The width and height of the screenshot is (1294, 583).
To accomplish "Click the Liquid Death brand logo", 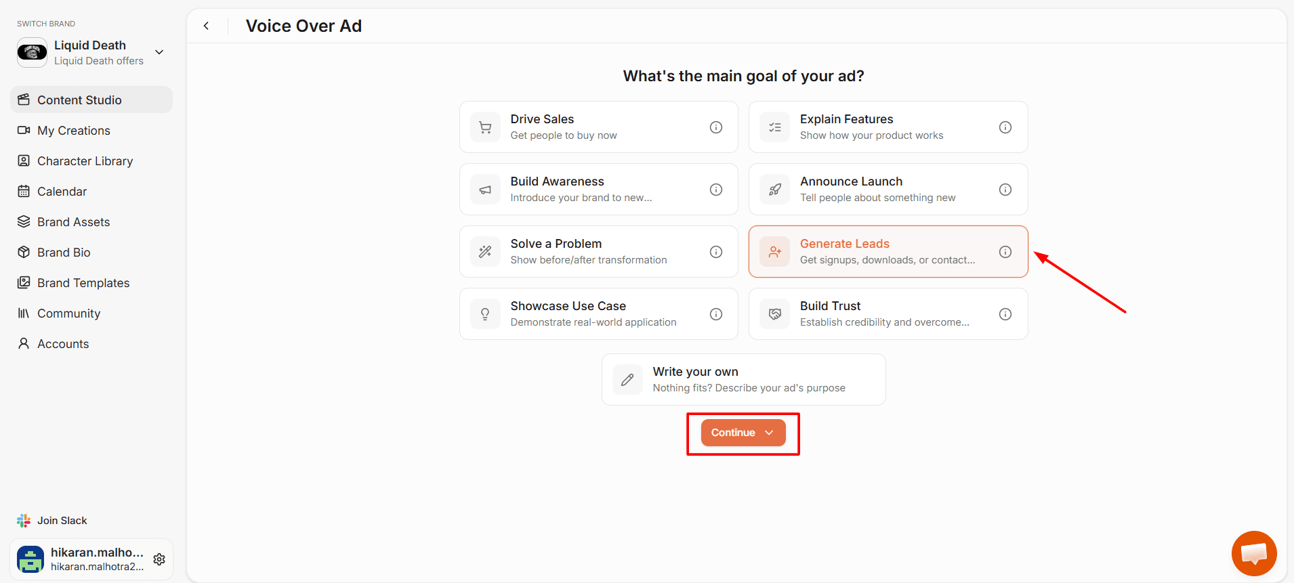I will [x=32, y=52].
